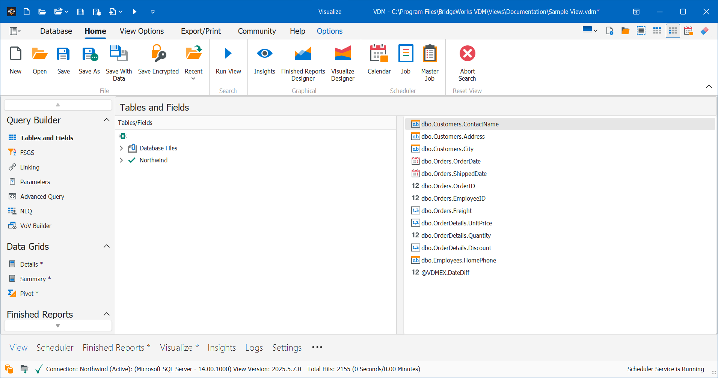Open Linking in Query Builder

coord(30,167)
